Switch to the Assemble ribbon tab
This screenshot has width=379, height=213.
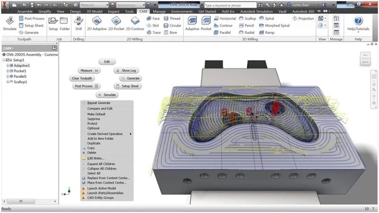(x=25, y=11)
